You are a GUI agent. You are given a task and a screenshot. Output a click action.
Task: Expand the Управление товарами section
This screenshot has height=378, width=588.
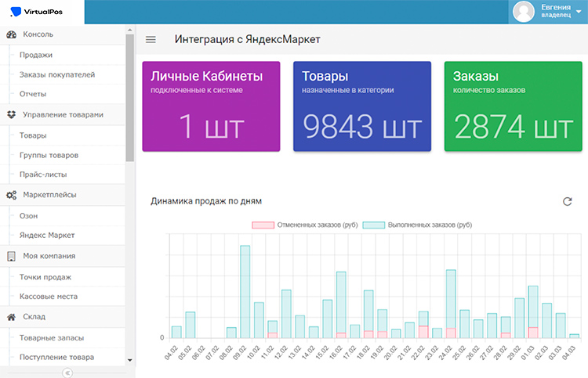click(62, 114)
